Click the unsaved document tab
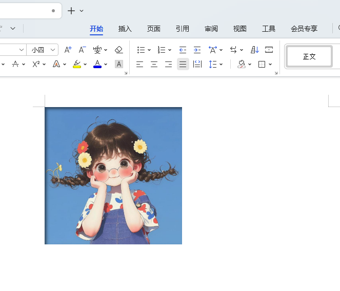 [30, 11]
